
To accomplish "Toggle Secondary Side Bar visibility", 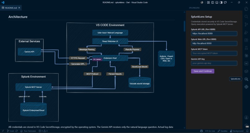I will click(221, 2).
